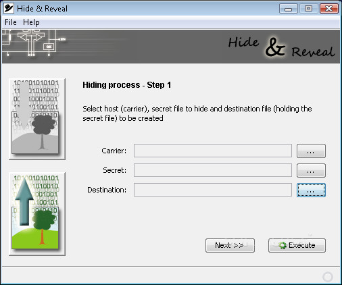The image size is (342, 285).
Task: Go to next step with Next >>
Action: coord(230,245)
